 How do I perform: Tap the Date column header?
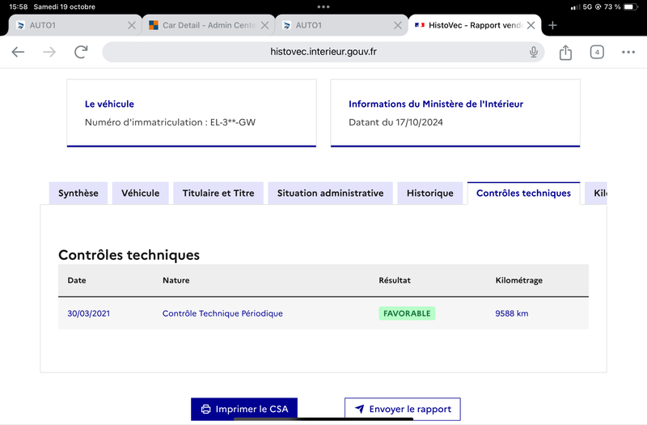[x=77, y=280]
